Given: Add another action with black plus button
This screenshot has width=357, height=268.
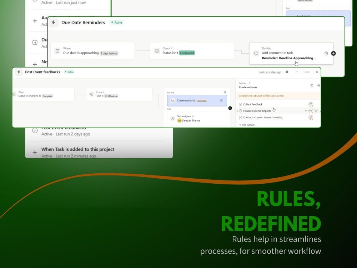Looking at the screenshot, I should 230,108.
